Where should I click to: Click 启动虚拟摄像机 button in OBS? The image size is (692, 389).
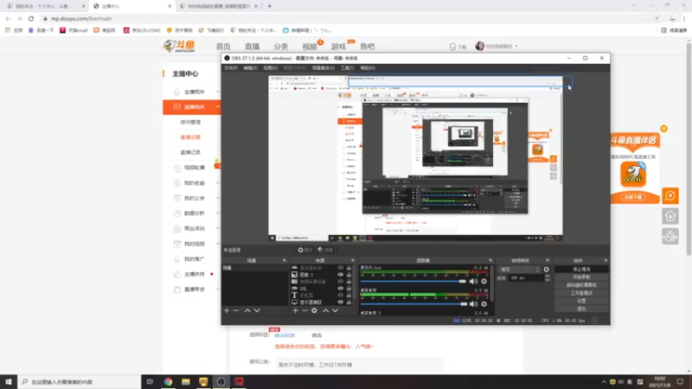[581, 285]
